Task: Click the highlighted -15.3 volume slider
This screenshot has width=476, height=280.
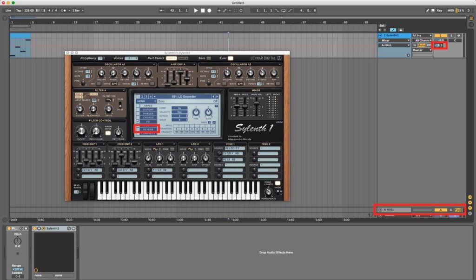Action: point(439,46)
